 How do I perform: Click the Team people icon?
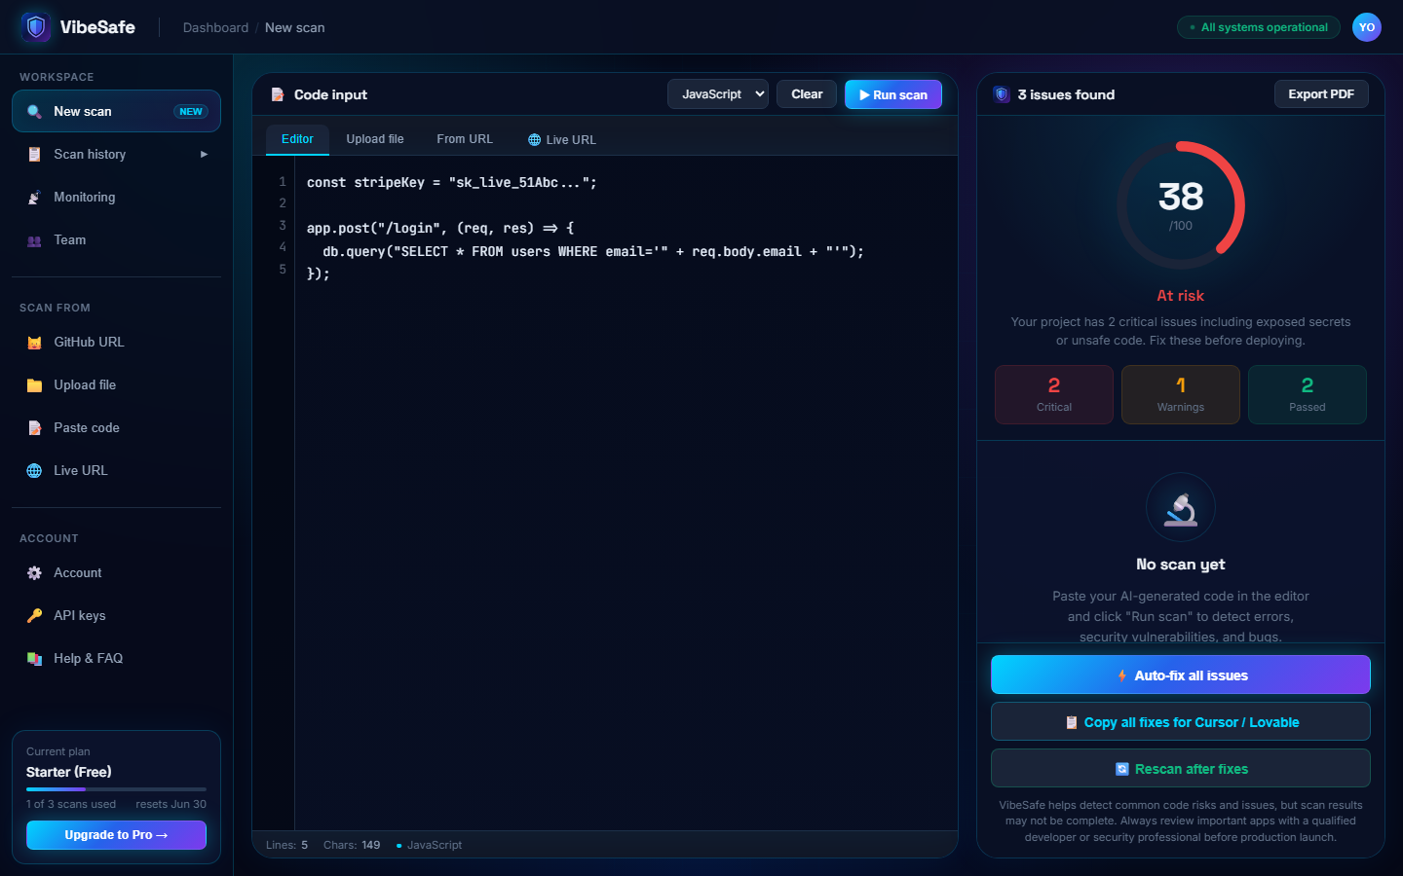[34, 240]
